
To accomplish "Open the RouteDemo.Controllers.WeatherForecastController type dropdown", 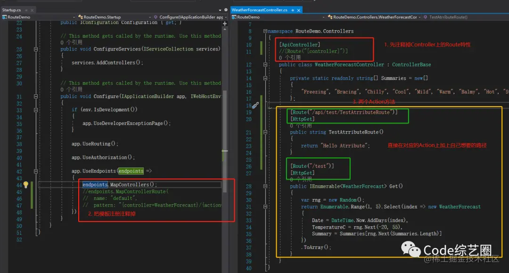I will (374, 17).
